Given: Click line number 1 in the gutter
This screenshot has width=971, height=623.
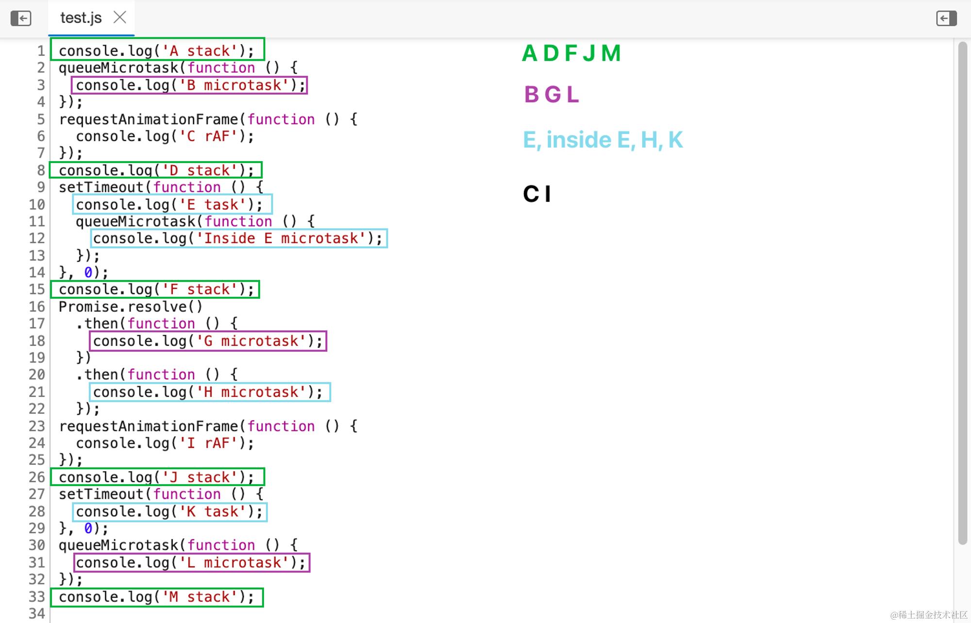Looking at the screenshot, I should (41, 51).
